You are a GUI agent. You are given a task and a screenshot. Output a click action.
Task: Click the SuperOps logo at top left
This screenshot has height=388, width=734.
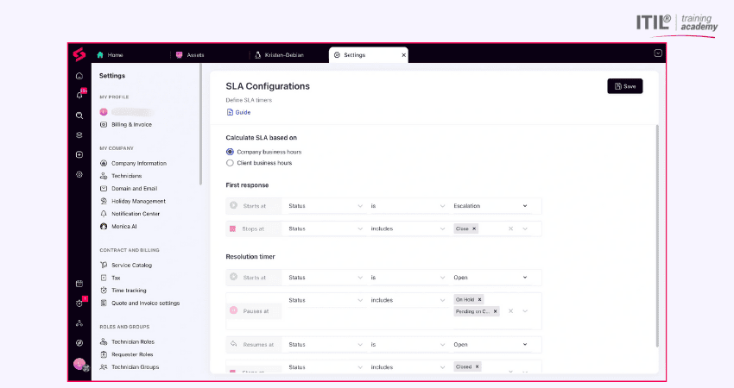(x=79, y=55)
